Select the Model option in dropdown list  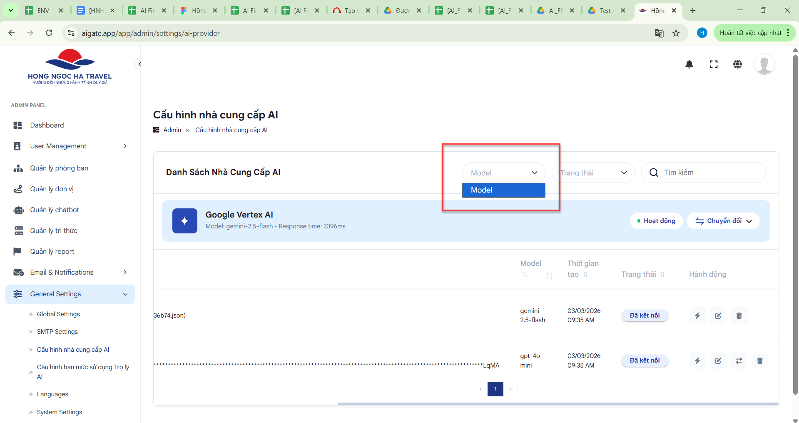click(503, 190)
